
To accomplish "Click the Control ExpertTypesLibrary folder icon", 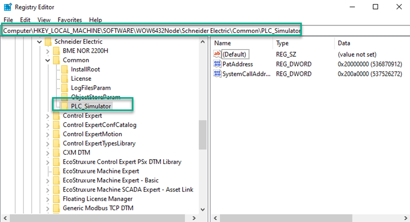I will point(56,143).
